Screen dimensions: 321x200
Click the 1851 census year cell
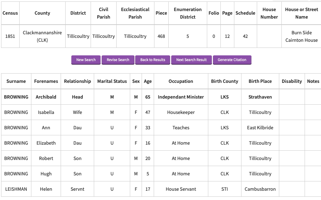(10, 36)
